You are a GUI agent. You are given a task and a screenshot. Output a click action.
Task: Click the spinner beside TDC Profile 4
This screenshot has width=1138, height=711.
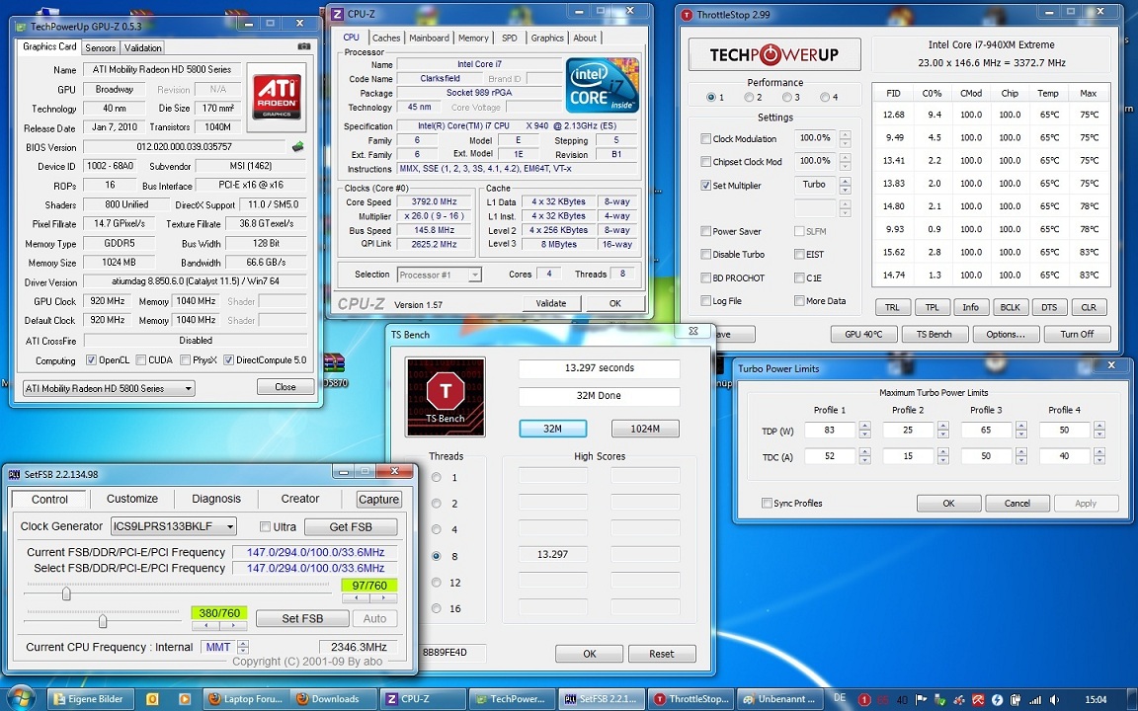coord(1099,456)
